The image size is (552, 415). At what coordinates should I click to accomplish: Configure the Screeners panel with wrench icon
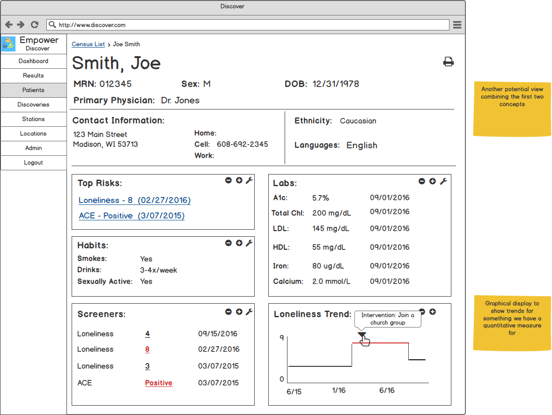[249, 312]
